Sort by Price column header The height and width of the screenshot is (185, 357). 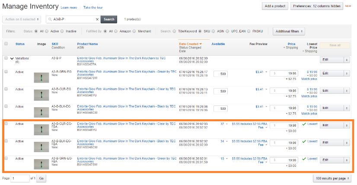(291, 44)
